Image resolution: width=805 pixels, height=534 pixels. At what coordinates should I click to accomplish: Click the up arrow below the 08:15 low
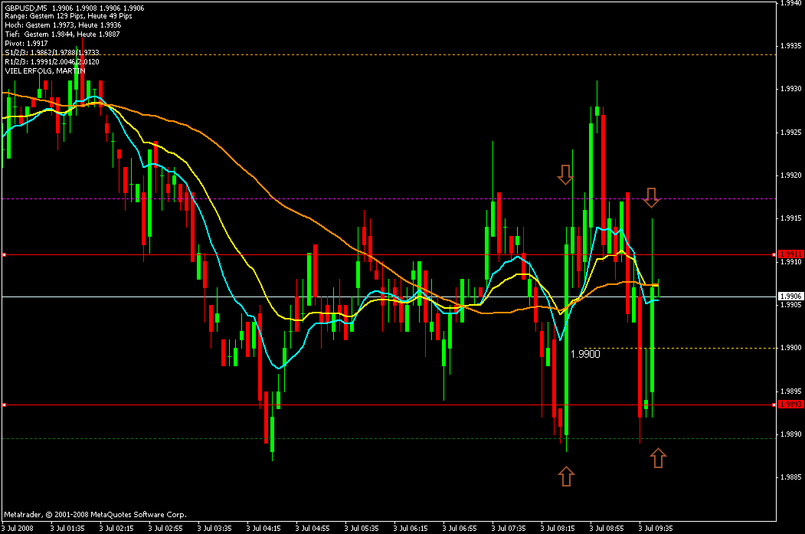[566, 476]
